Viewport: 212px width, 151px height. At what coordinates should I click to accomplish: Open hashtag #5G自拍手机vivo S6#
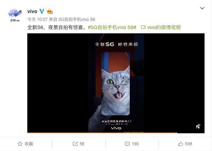112,27
